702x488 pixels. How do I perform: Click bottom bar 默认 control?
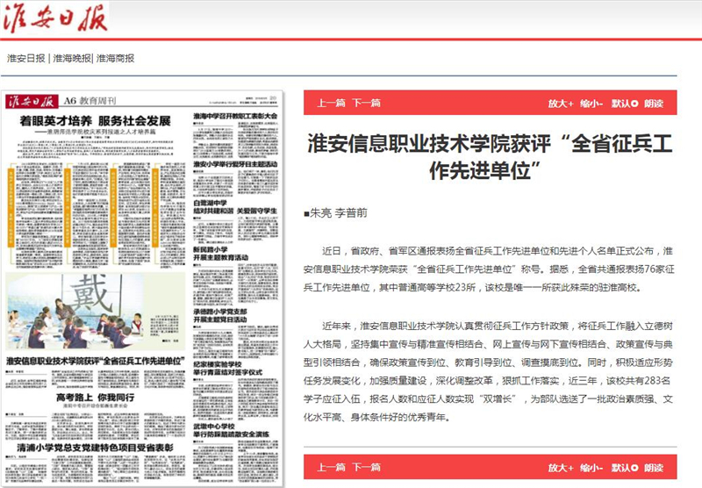point(624,468)
